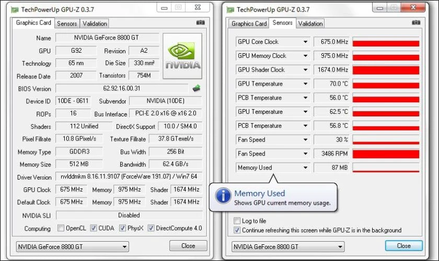Click the Texture Fillrate 37.8 GTexel/s value

175,139
